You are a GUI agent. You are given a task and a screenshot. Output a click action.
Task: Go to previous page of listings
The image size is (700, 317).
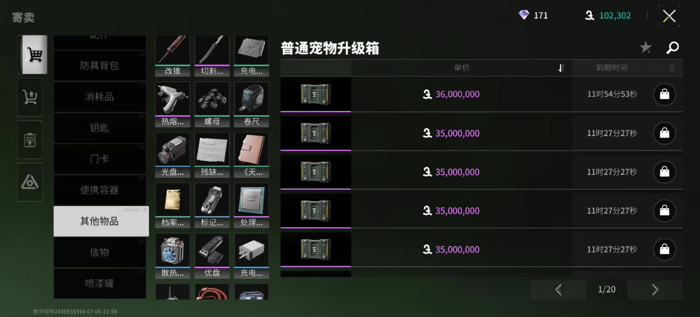click(558, 290)
